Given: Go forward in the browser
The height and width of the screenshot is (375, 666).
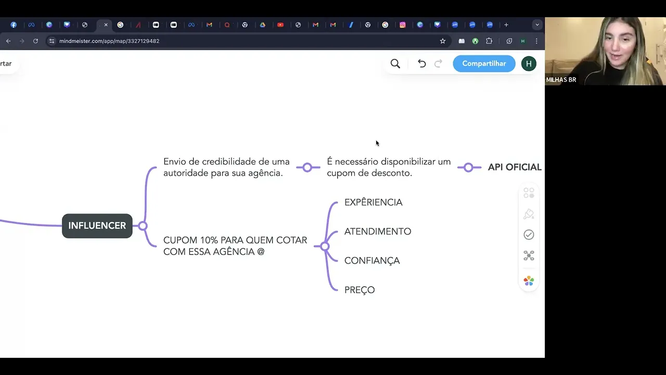Looking at the screenshot, I should pos(22,41).
